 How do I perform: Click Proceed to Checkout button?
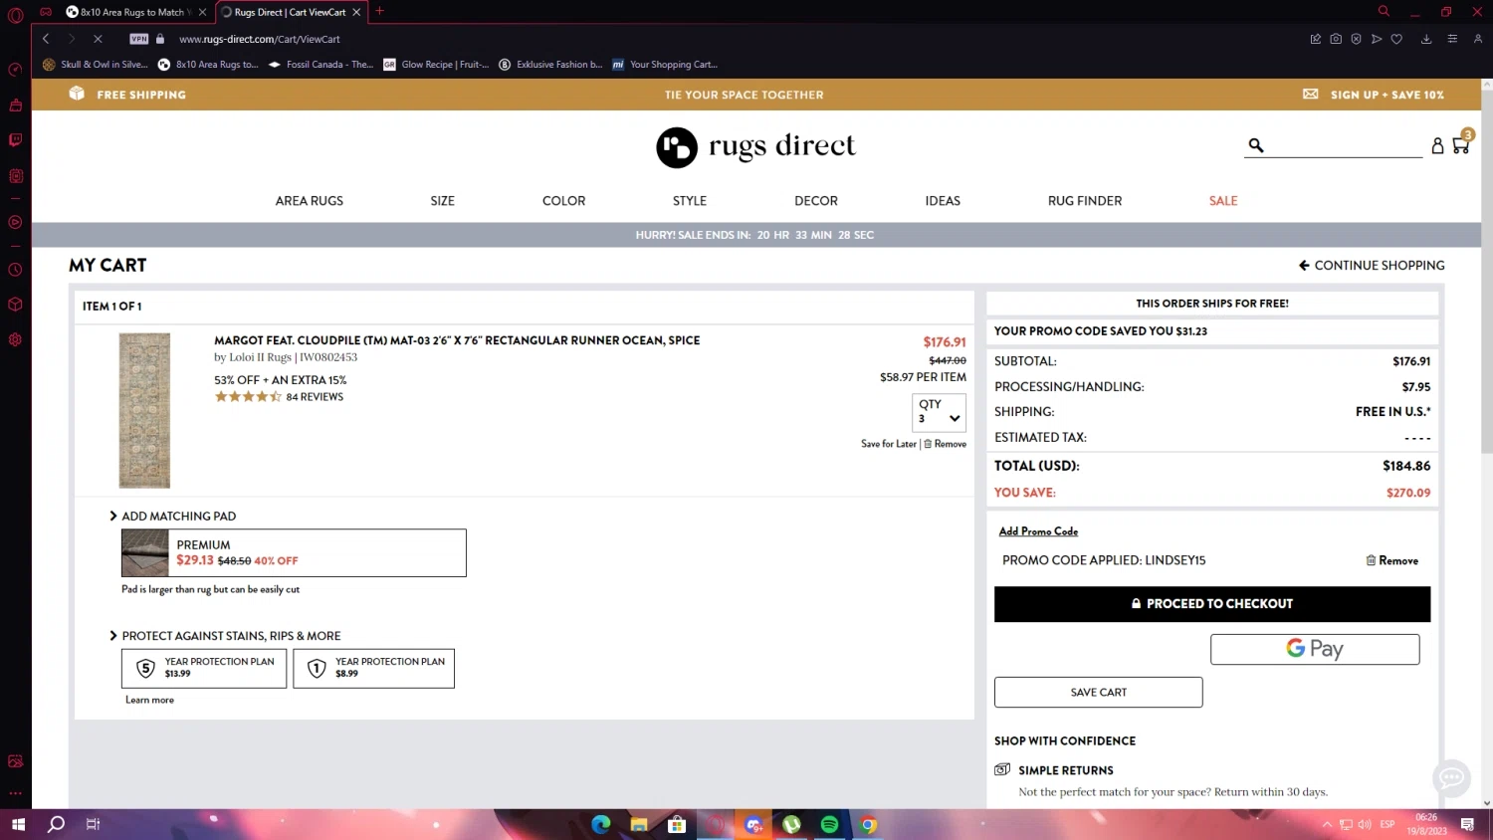pos(1212,604)
